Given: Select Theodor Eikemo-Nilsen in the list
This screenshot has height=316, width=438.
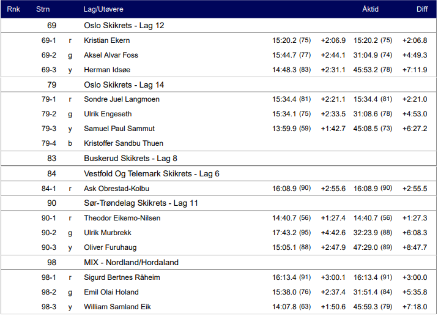Looking at the screenshot, I should [122, 218].
